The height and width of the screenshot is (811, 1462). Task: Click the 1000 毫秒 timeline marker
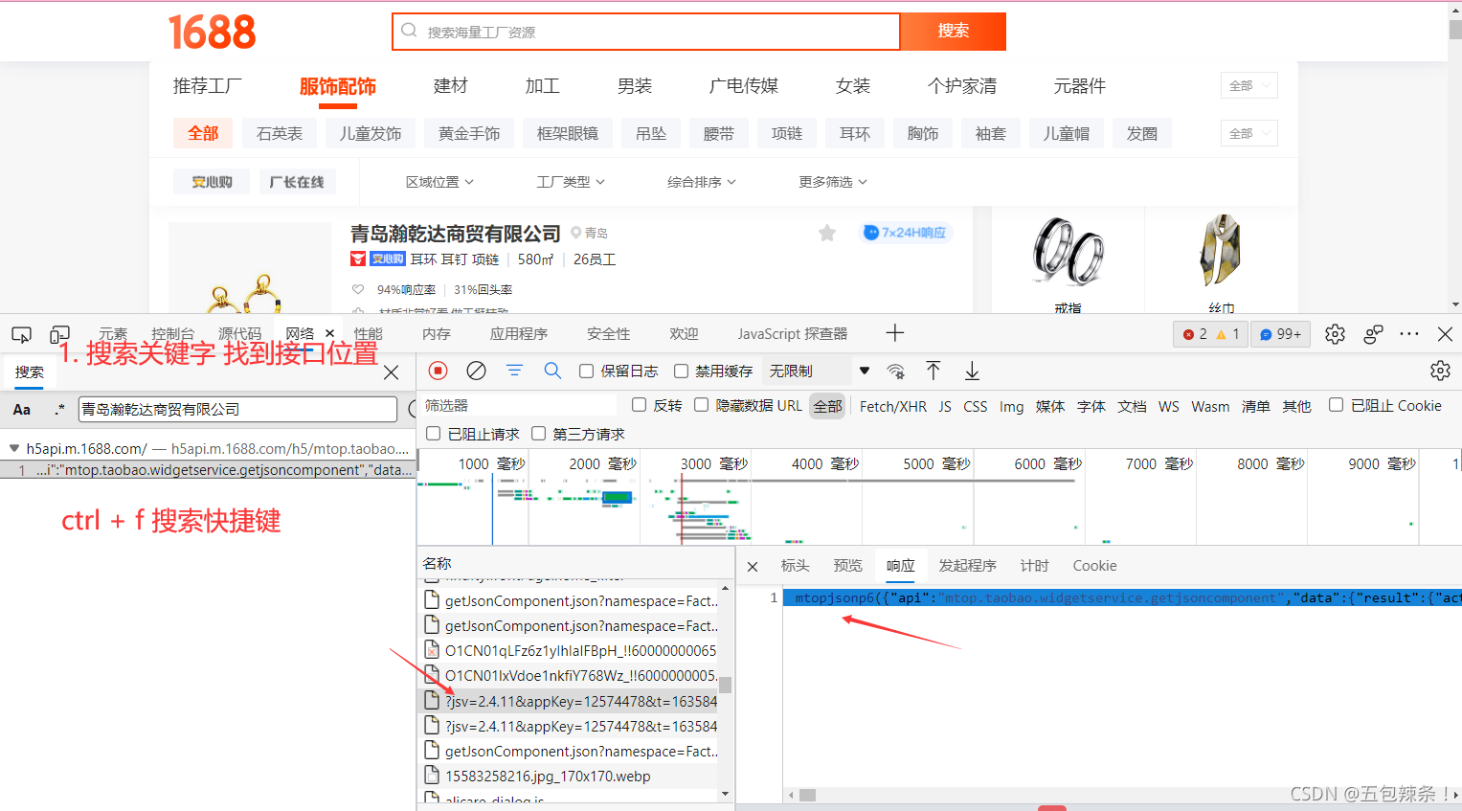tap(491, 463)
